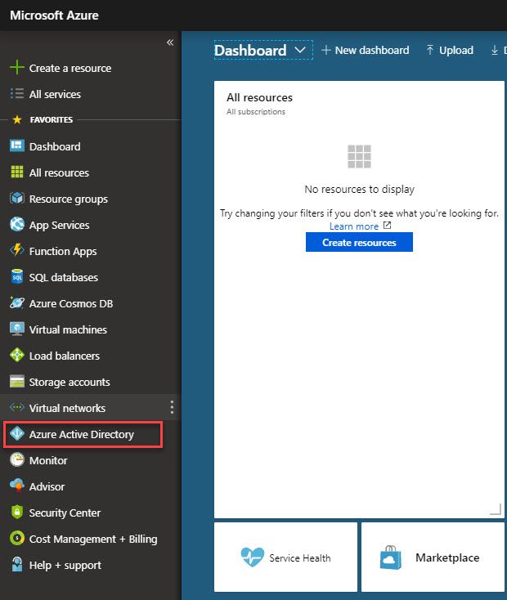Open Load balancers
Screen dimensions: 507x600
(x=65, y=356)
